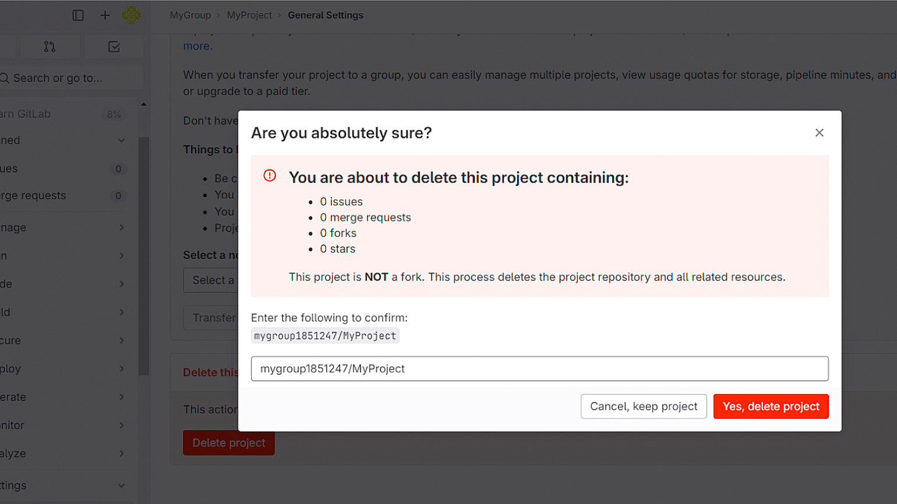The image size is (897, 504).
Task: Click the red warning circle icon
Action: click(270, 175)
